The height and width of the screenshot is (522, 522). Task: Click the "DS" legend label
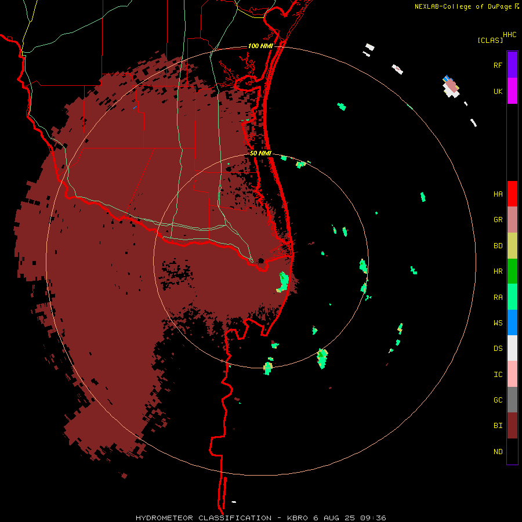click(498, 348)
